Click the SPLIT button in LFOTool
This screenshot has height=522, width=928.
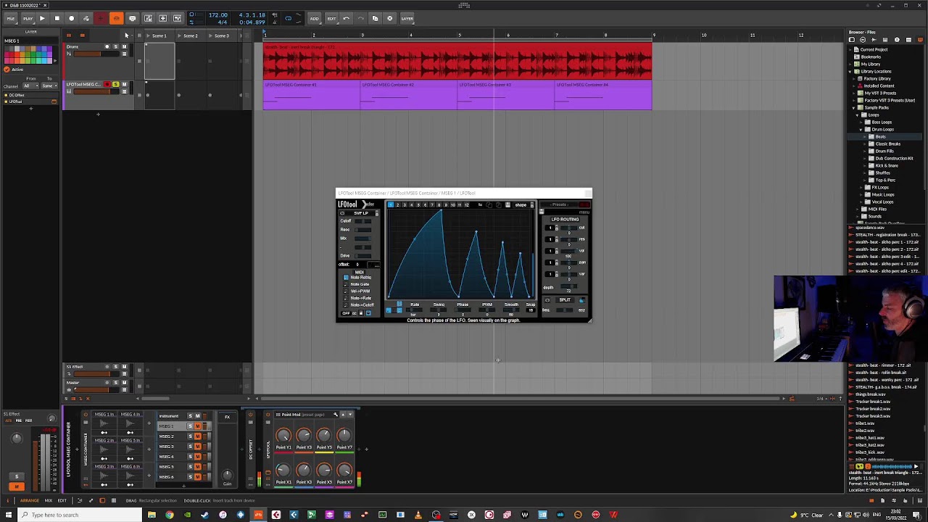pos(565,300)
